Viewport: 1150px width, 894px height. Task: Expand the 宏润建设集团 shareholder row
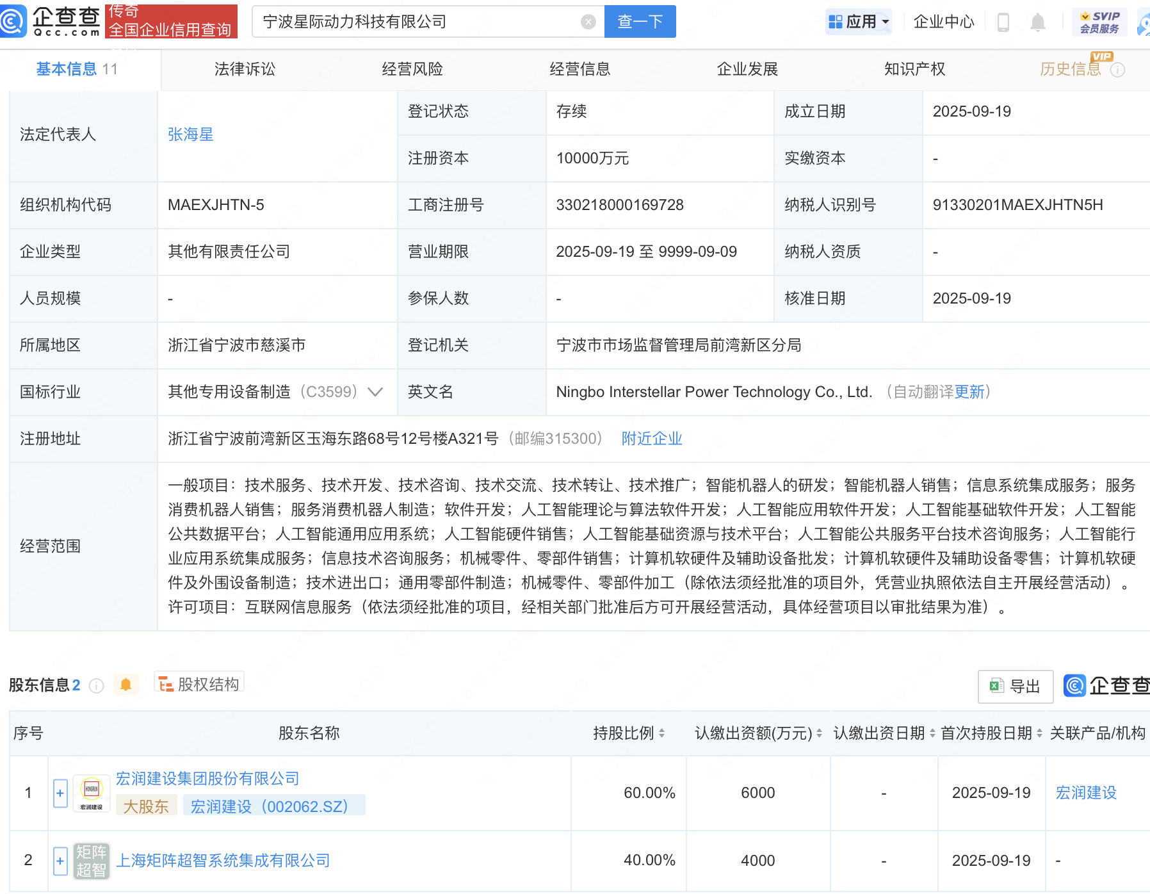click(60, 793)
